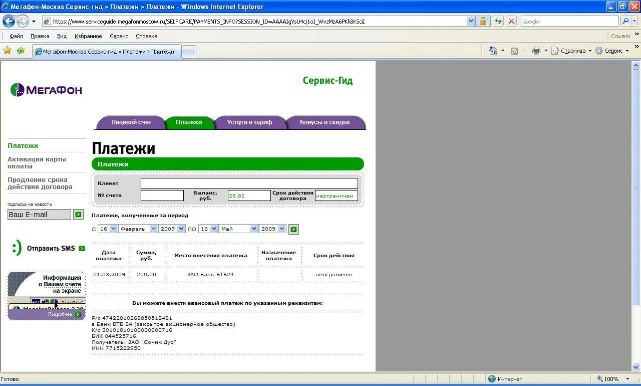Open the end year 2009 dropdown

click(273, 229)
